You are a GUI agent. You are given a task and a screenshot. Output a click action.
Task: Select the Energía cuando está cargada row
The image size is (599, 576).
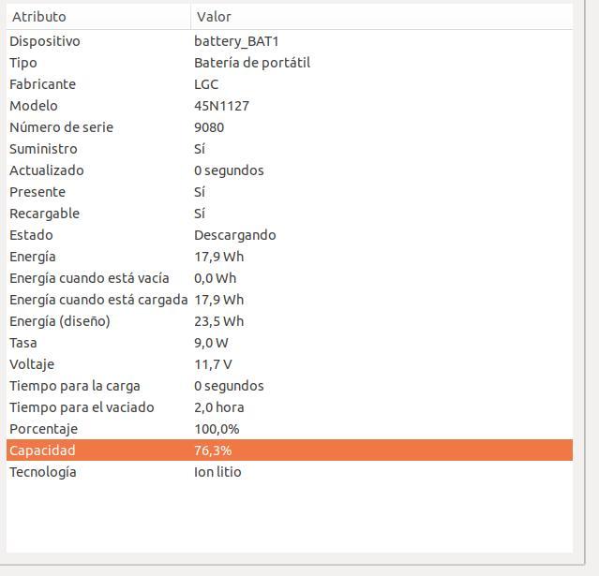pyautogui.click(x=289, y=300)
